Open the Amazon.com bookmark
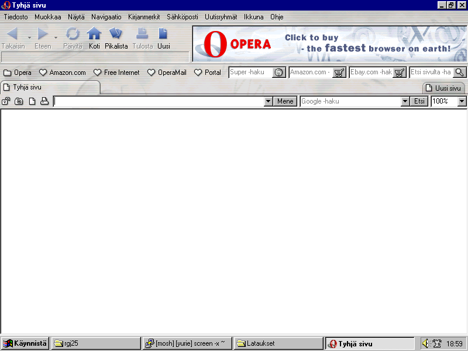 pos(63,73)
